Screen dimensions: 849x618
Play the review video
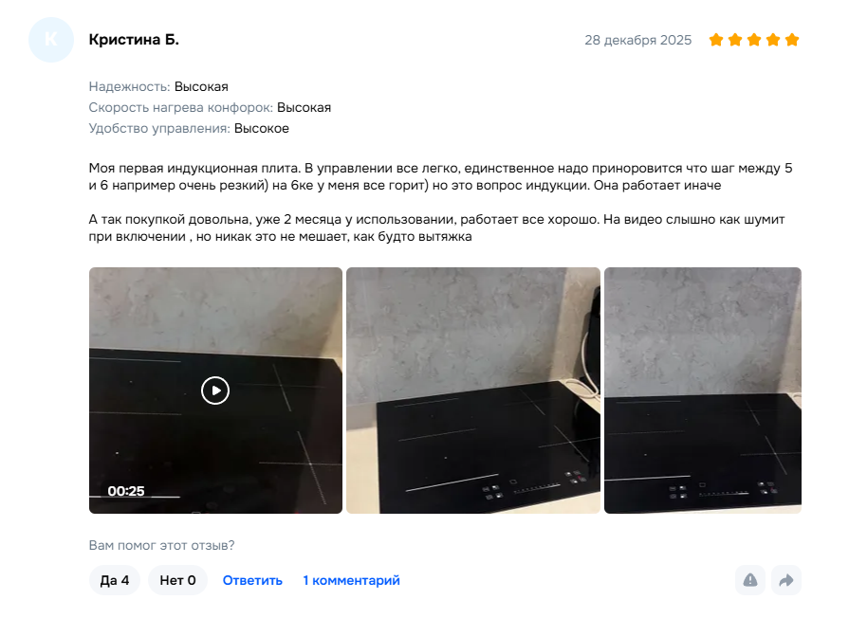(215, 391)
